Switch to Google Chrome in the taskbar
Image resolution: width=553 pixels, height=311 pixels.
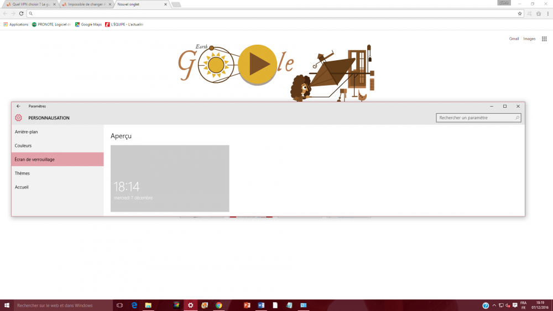point(218,305)
